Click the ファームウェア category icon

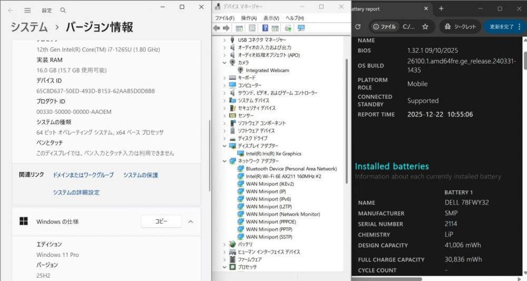coord(232,259)
